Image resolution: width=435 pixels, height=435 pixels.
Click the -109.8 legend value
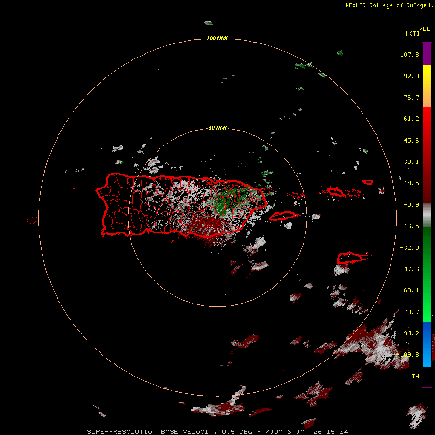point(408,355)
